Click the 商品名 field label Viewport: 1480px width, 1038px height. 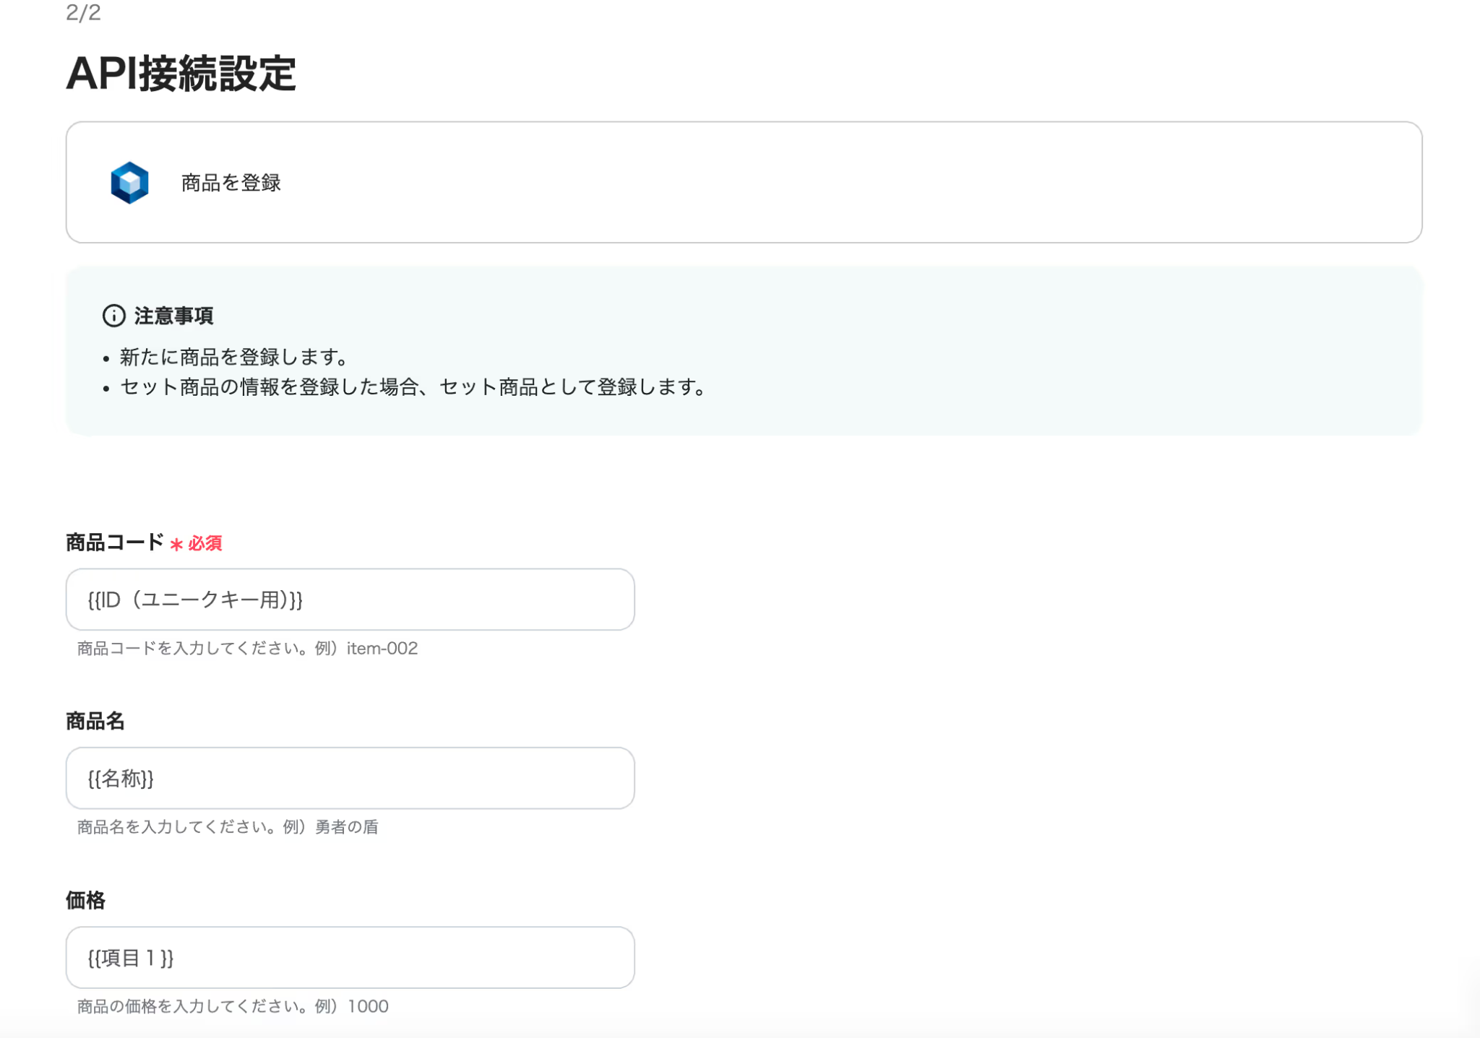tap(95, 721)
